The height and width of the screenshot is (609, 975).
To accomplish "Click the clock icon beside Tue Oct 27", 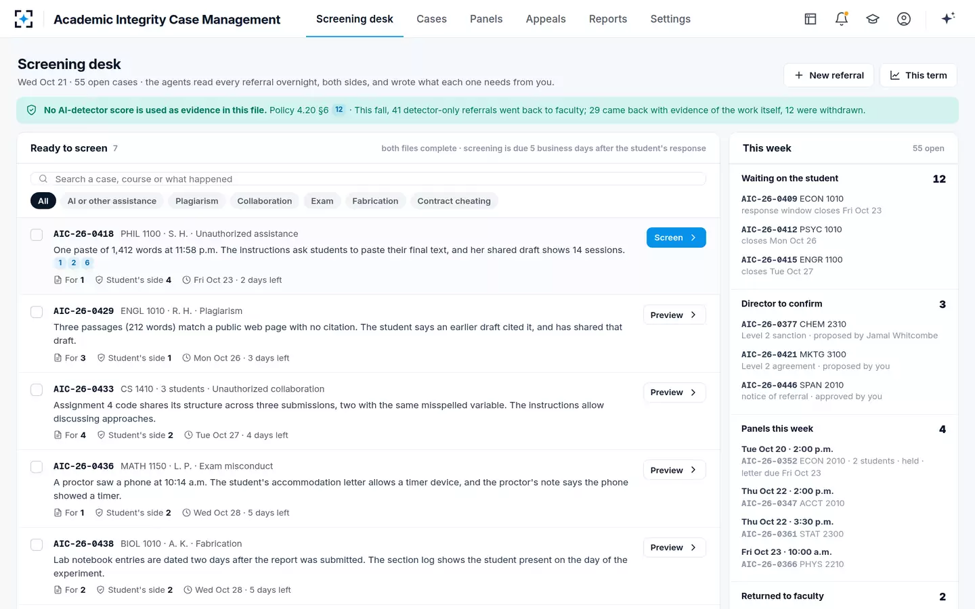I will [189, 435].
